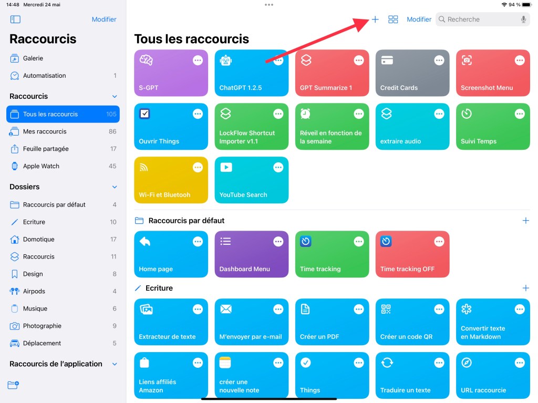Viewport: 538px width, 403px height.
Task: Open Galerie in the sidebar
Action: coord(33,58)
